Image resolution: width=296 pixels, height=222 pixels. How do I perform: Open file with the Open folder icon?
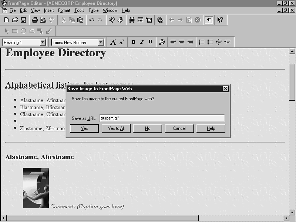click(x=15, y=20)
